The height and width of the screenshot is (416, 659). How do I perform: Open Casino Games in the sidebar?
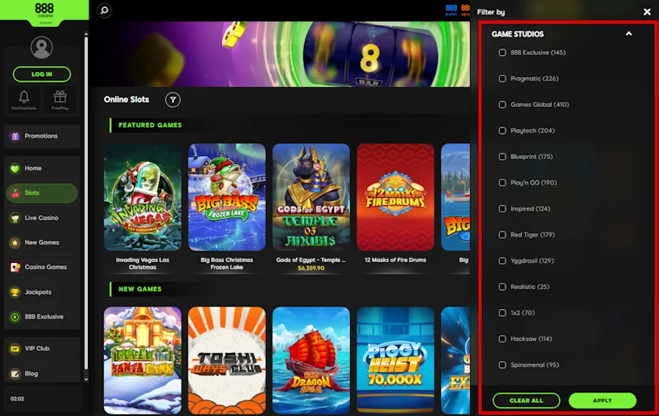pyautogui.click(x=42, y=267)
